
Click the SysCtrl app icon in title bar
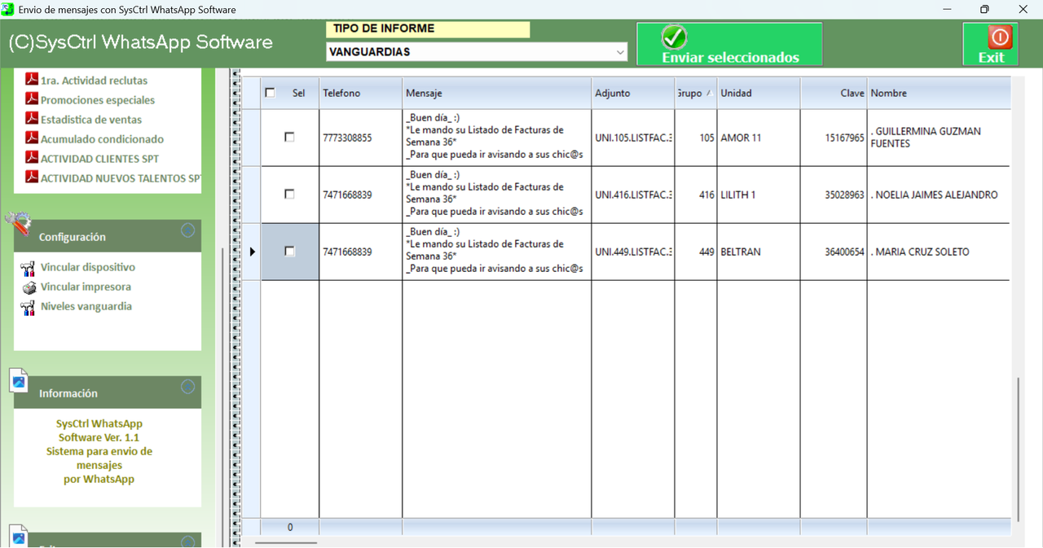click(9, 10)
